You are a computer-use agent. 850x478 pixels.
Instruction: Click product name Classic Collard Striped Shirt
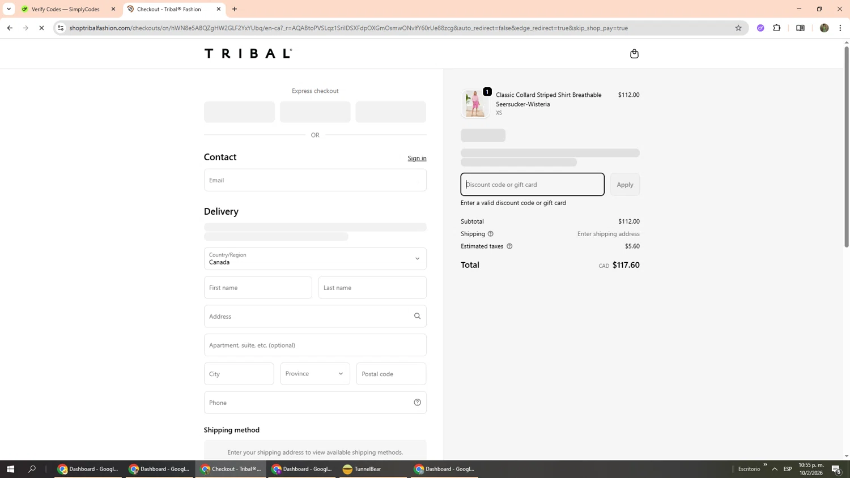coord(549,99)
